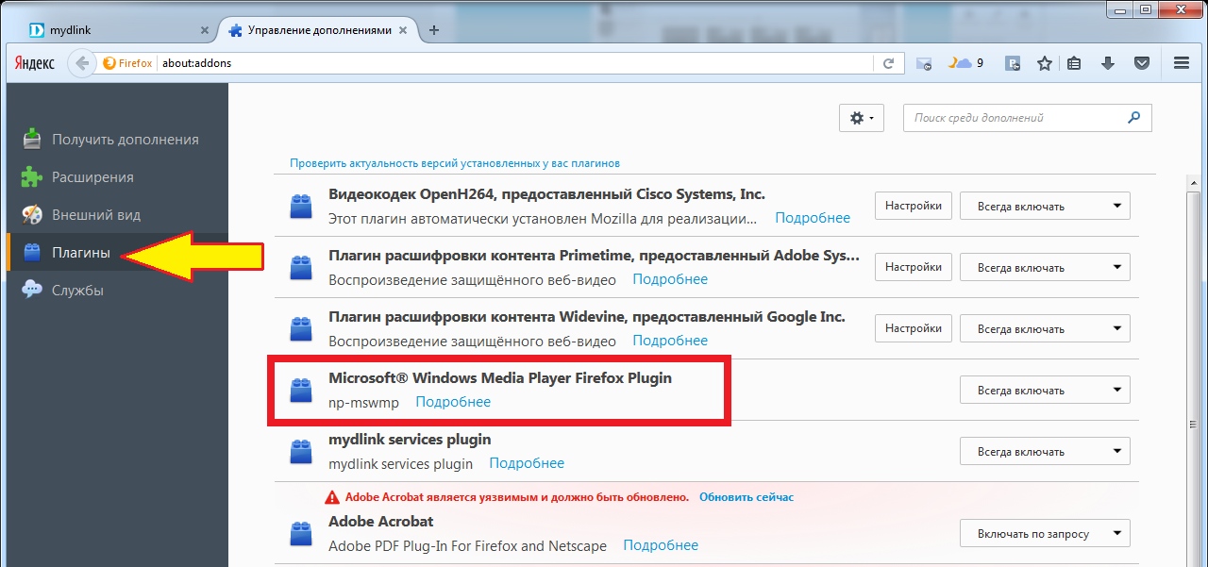This screenshot has height=567, width=1208.
Task: Click the Pocket icon in toolbar
Action: click(1141, 63)
